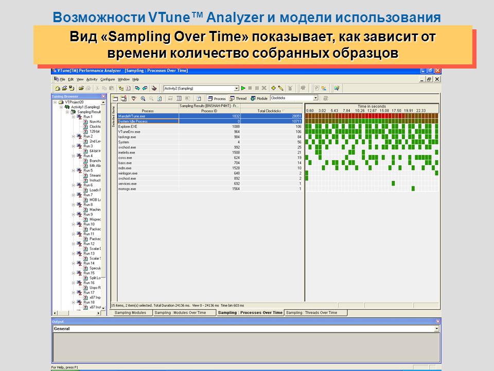The height and width of the screenshot is (371, 494).
Task: Click the refresh page icon next to Zoom Out
Action: [x=160, y=98]
